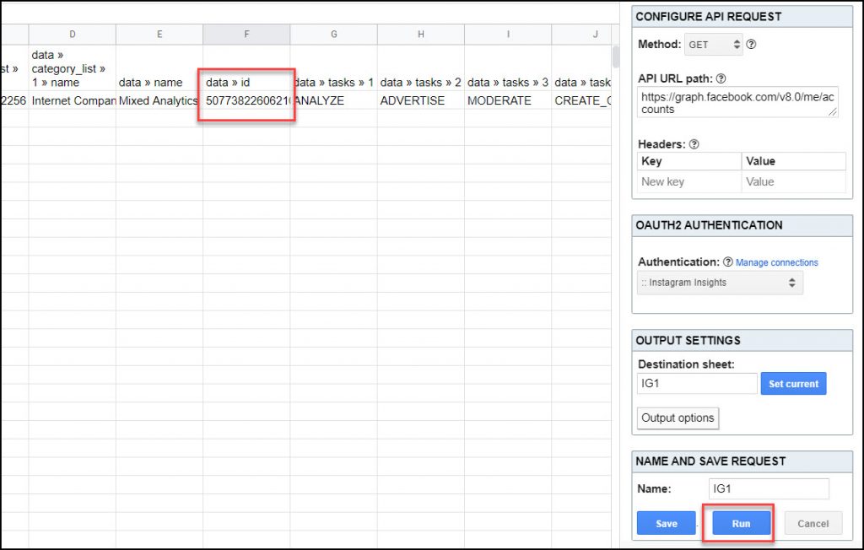
Task: Select column F header
Action: [246, 34]
